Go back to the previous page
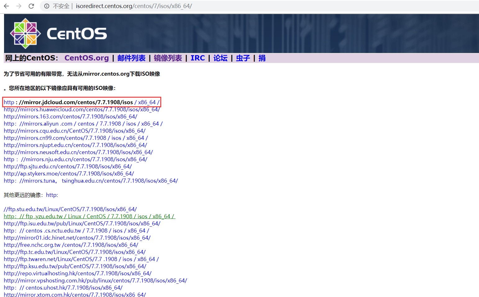This screenshot has height=297, width=479. (6, 6)
